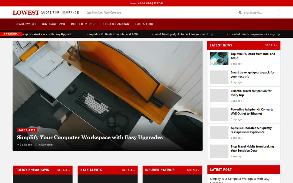Open Rate Alerts in the navigation bar
293x183 pixels.
pyautogui.click(x=144, y=24)
